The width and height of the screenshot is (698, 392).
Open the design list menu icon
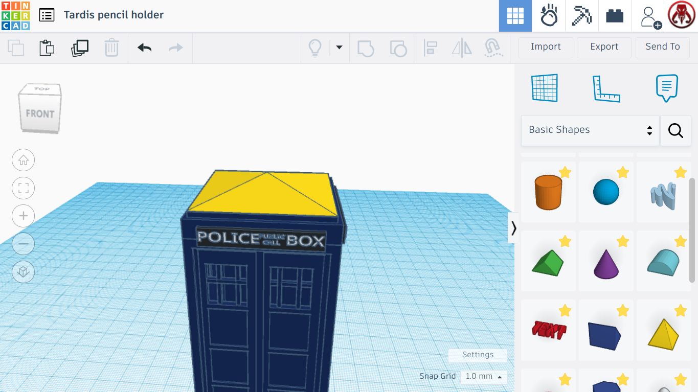coord(47,15)
